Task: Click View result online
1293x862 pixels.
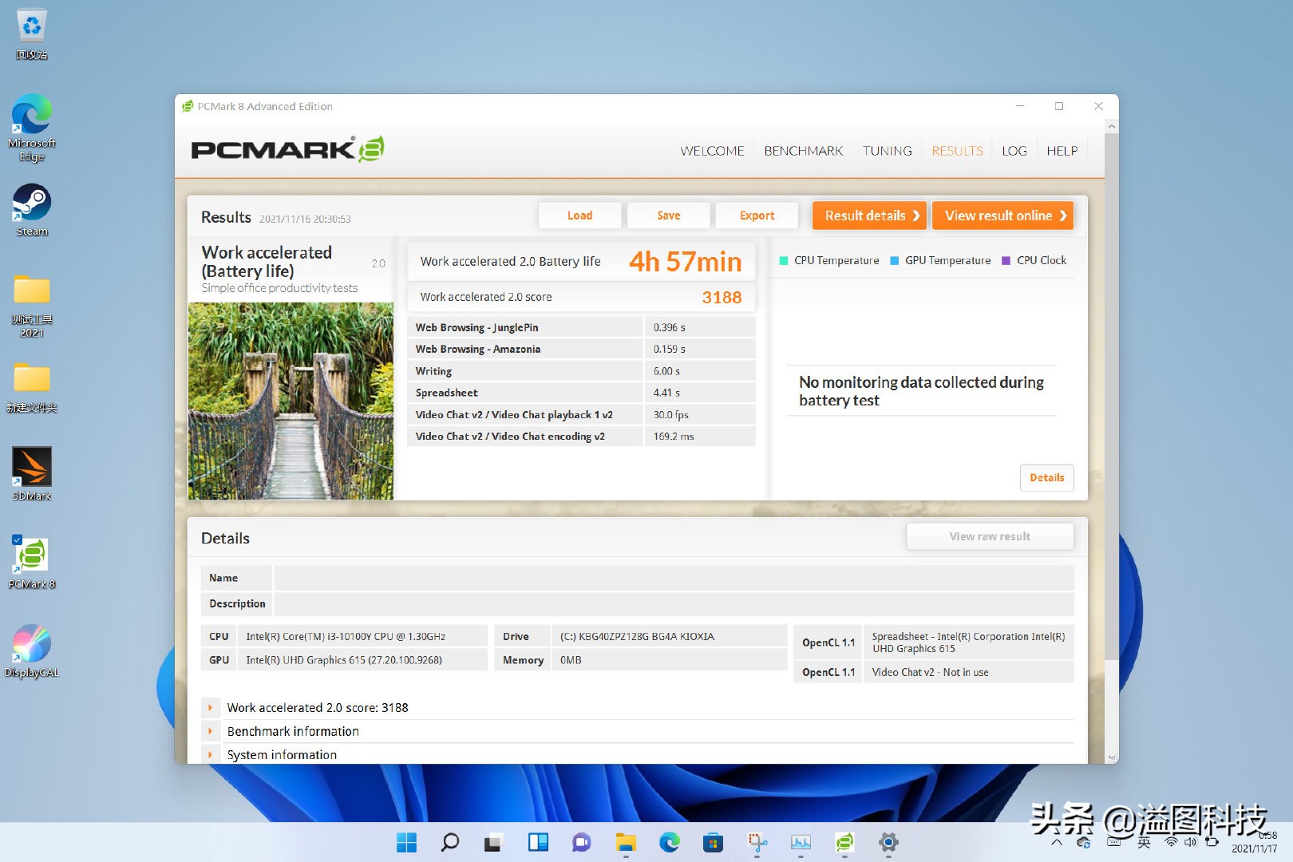Action: coord(1002,215)
